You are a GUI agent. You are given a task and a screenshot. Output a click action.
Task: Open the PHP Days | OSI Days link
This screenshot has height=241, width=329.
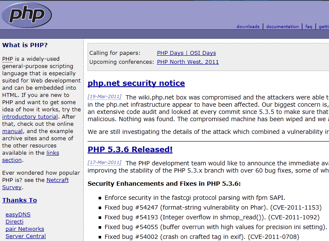[186, 53]
